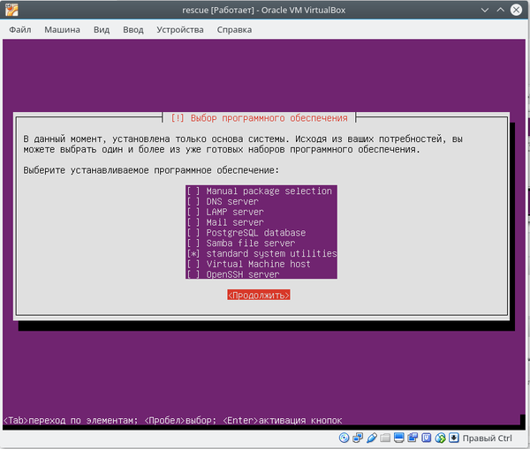This screenshot has width=530, height=449.
Task: Click the Правый Ctrl host key label
Action: click(487, 438)
